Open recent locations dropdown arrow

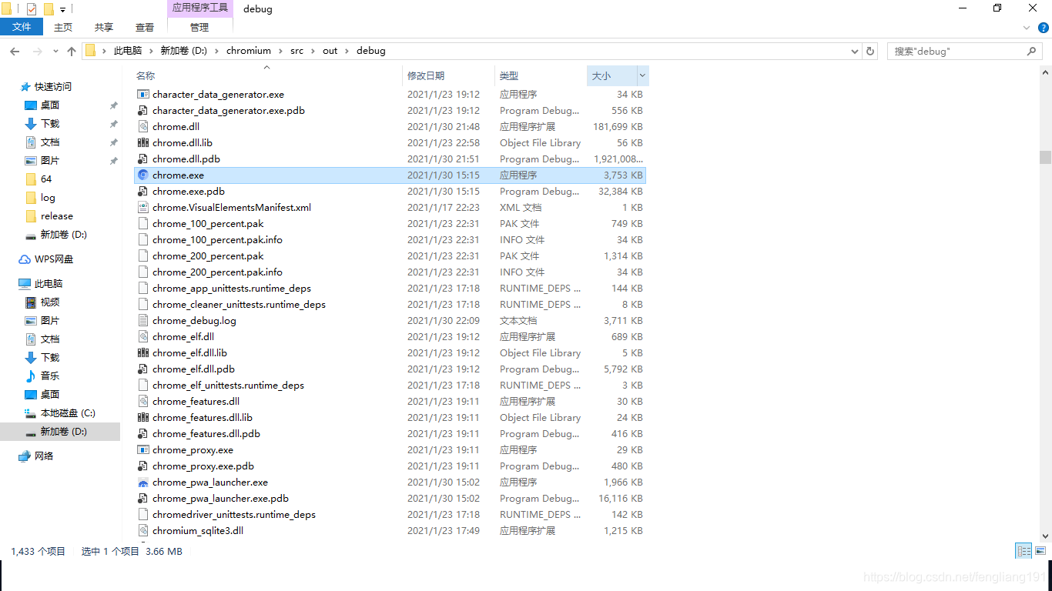tap(55, 51)
